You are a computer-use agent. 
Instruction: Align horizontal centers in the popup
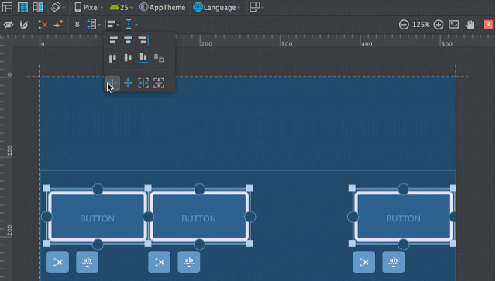pos(128,39)
